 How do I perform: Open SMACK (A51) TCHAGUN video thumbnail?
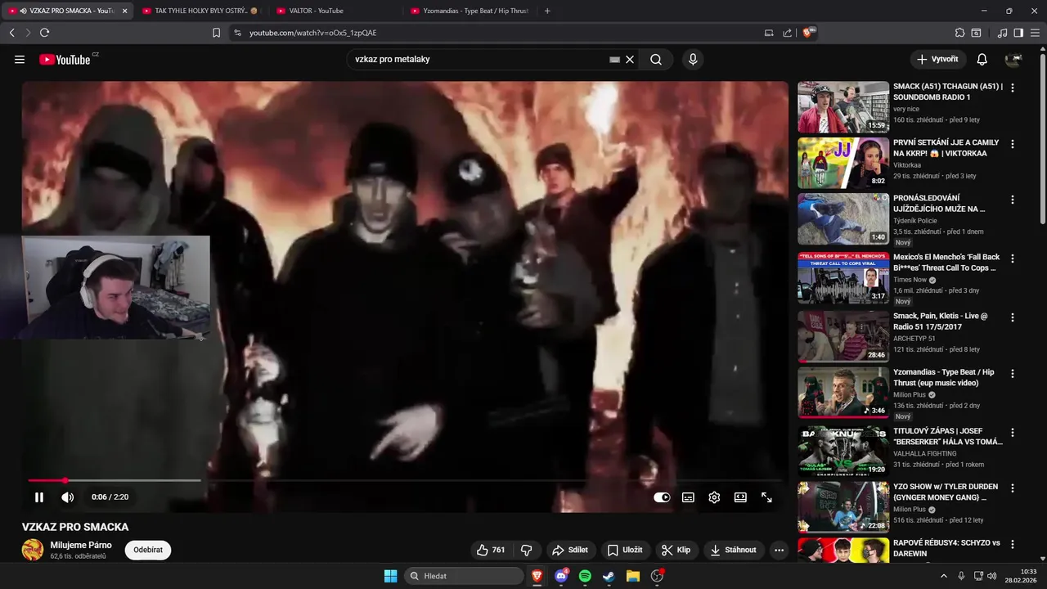(843, 107)
